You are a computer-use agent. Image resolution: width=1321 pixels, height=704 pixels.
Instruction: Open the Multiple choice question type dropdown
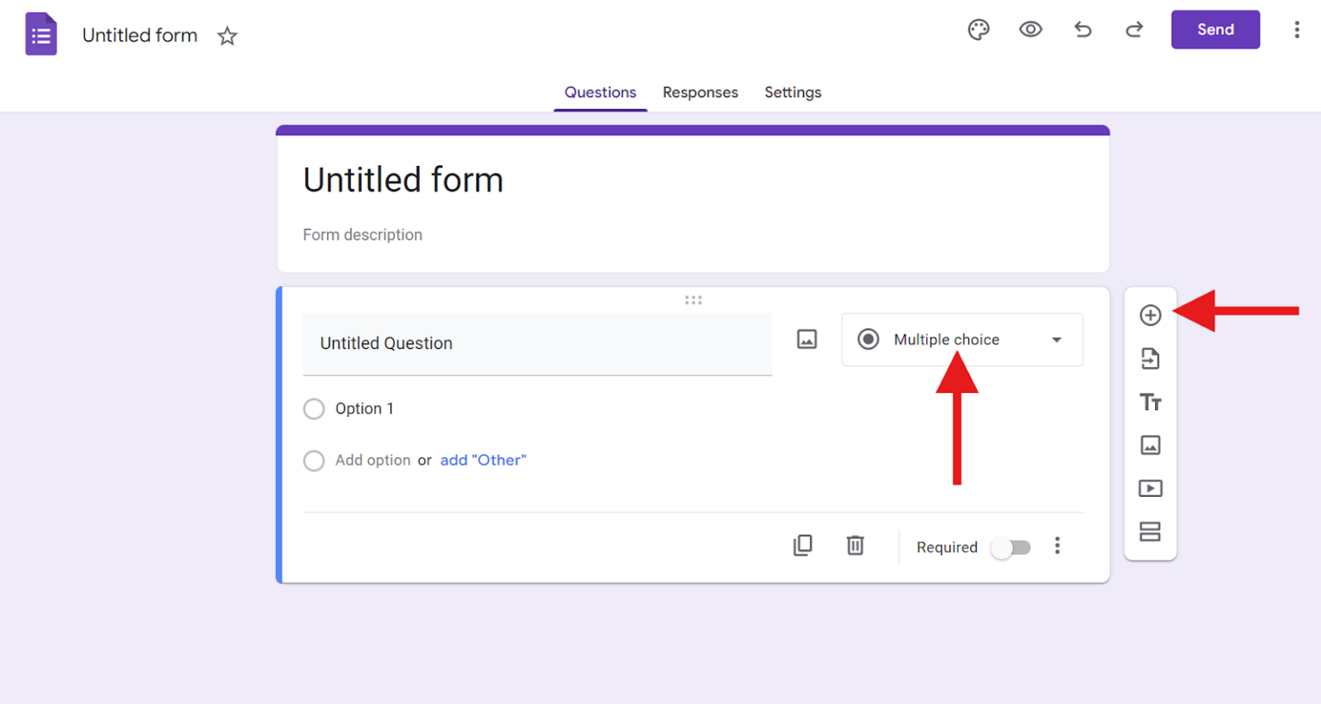tap(962, 340)
